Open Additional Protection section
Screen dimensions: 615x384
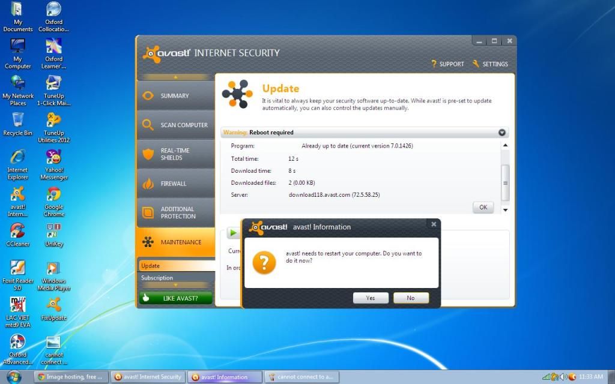coord(176,213)
